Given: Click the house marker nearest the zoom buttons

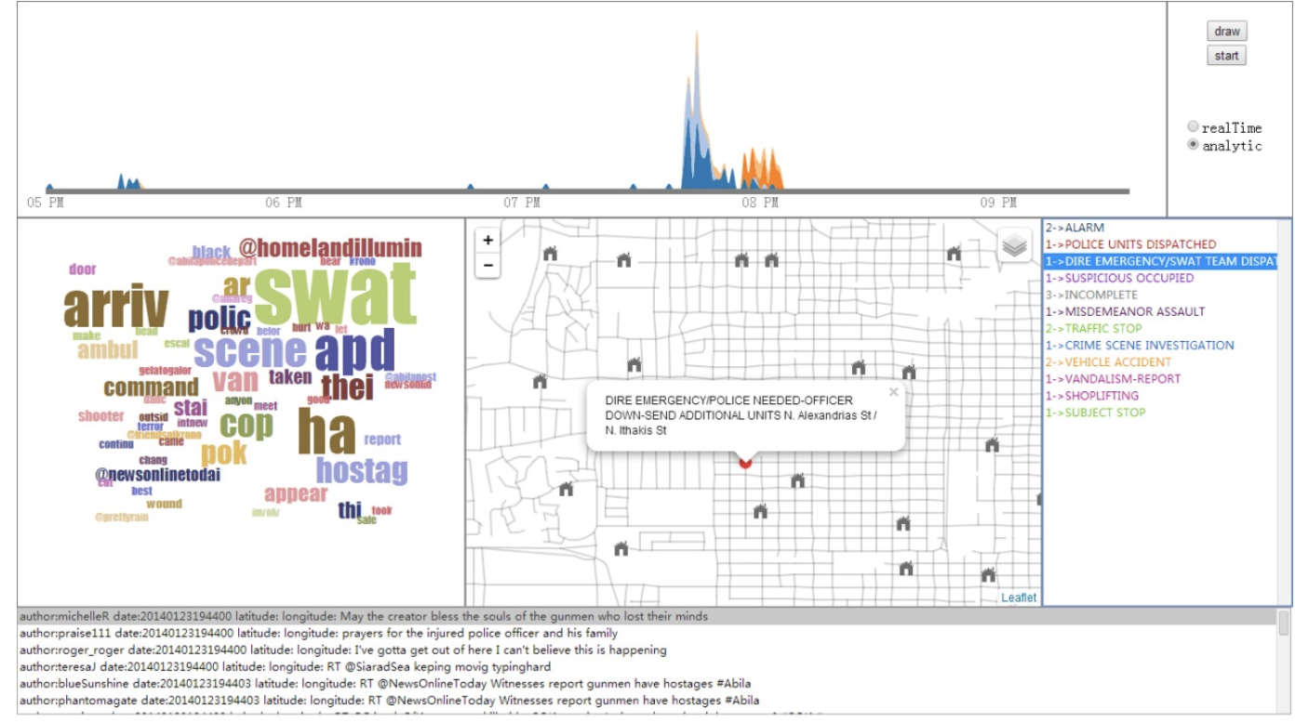Looking at the screenshot, I should tap(550, 253).
